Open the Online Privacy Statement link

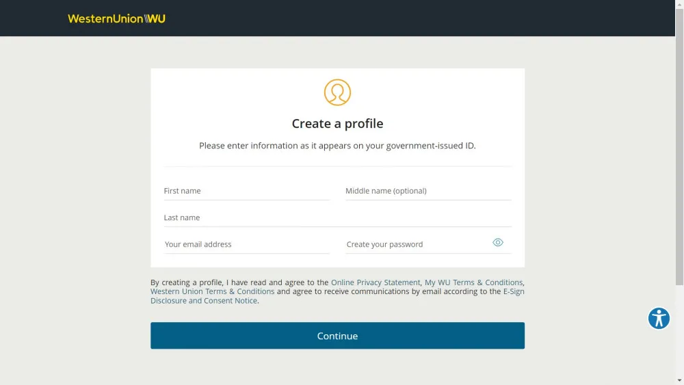[376, 282]
